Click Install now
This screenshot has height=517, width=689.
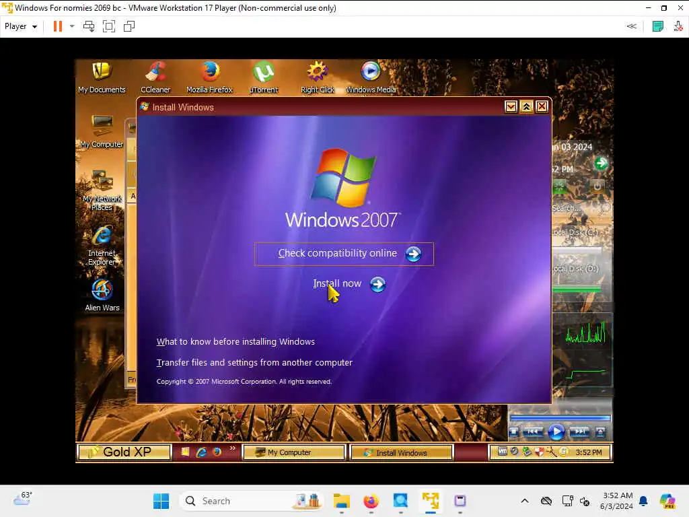click(337, 283)
